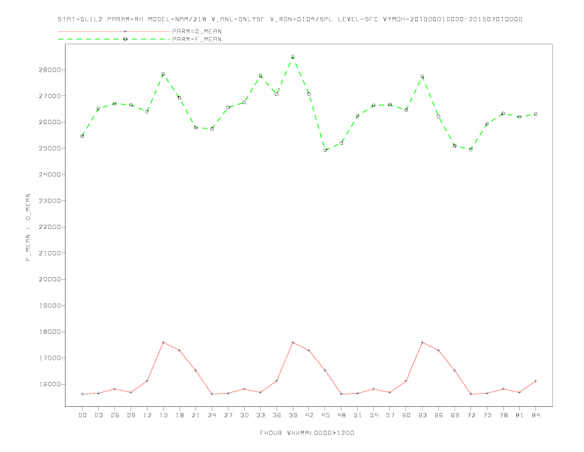Click the red O_MEAN legend line sample
The image size is (584, 452).
(x=114, y=31)
